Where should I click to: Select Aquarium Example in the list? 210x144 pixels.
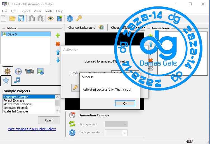coord(29,97)
